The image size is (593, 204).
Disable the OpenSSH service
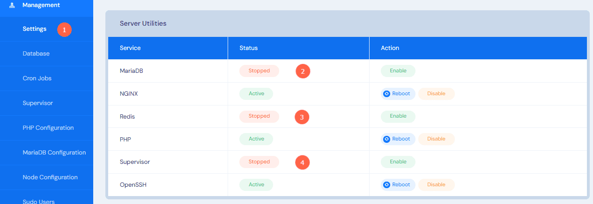(x=436, y=184)
